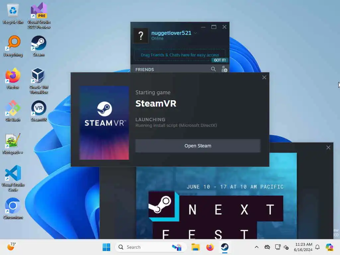Viewport: 340px width, 255px height.
Task: Select the SteamVR desktop shortcut
Action: click(x=39, y=111)
